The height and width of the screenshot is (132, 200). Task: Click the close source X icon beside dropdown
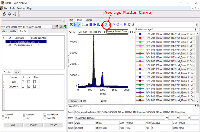click(61, 27)
